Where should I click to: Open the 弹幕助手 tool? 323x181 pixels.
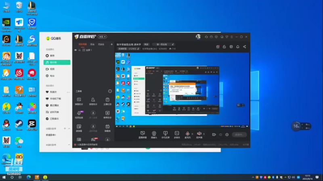[x=79, y=101]
